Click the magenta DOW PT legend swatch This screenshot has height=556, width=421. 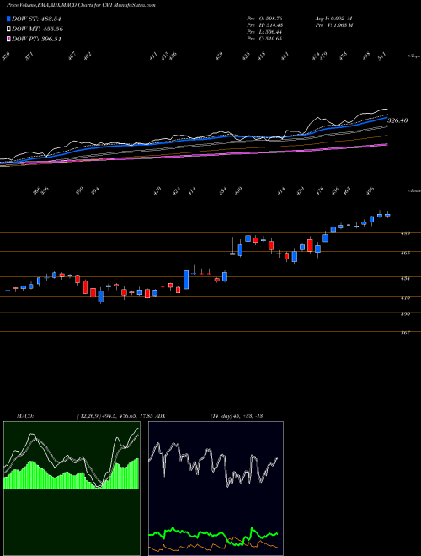(9, 39)
